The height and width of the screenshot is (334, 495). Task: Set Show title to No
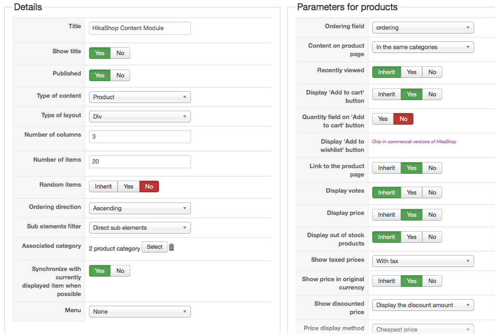coord(121,53)
